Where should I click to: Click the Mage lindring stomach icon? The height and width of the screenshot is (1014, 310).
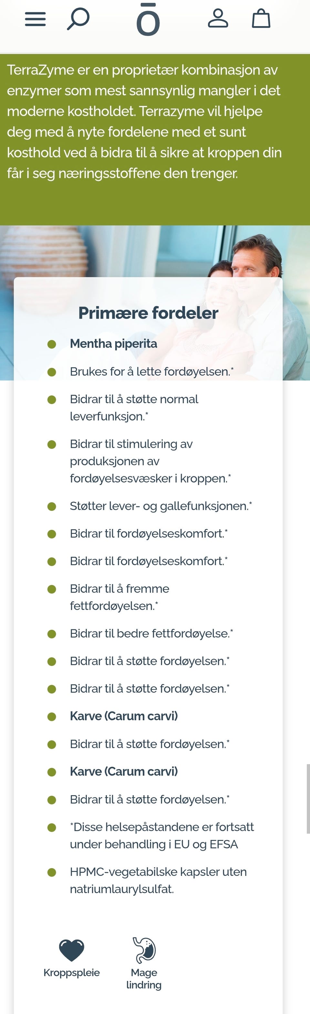pos(144,949)
